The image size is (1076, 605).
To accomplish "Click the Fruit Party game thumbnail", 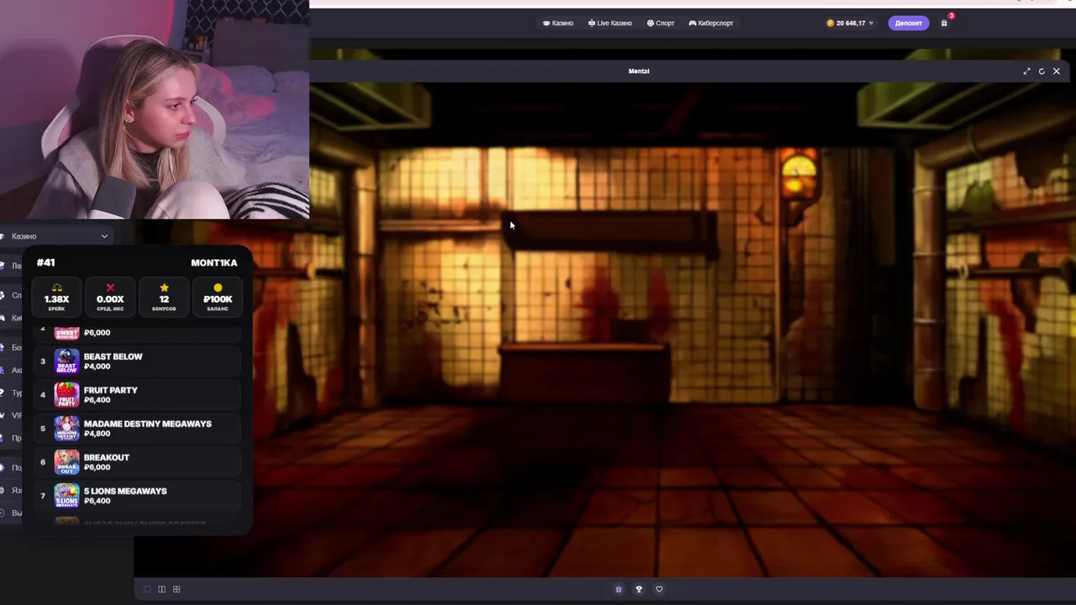I will [x=66, y=395].
